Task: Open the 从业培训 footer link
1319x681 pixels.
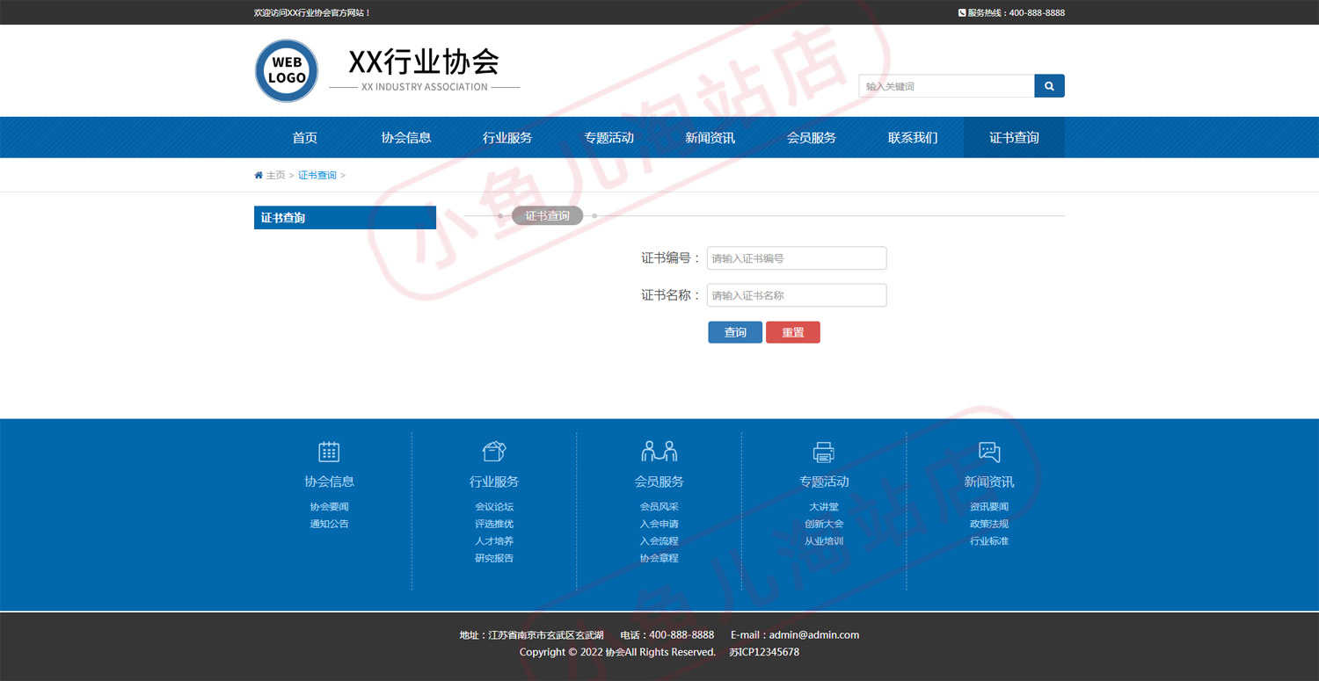Action: click(824, 541)
